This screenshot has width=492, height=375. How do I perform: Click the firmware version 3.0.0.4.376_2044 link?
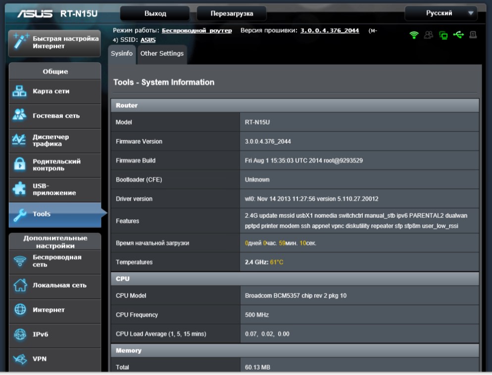330,31
